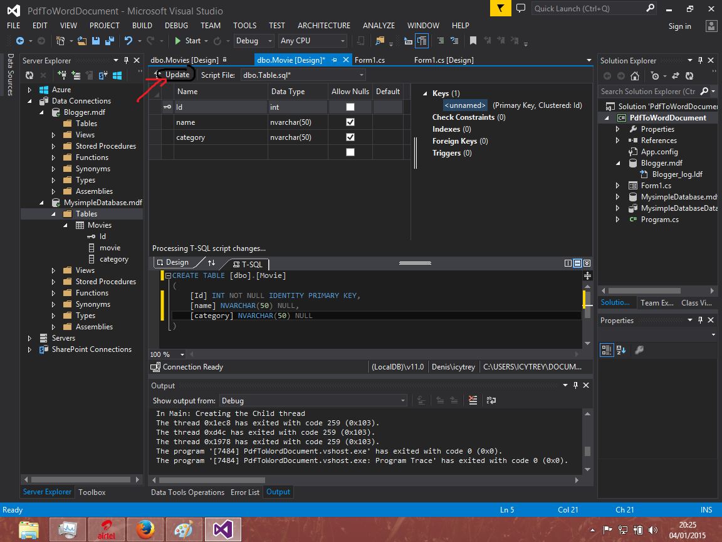The image size is (722, 542).
Task: Click the Save All toolbar icon
Action: 110,41
